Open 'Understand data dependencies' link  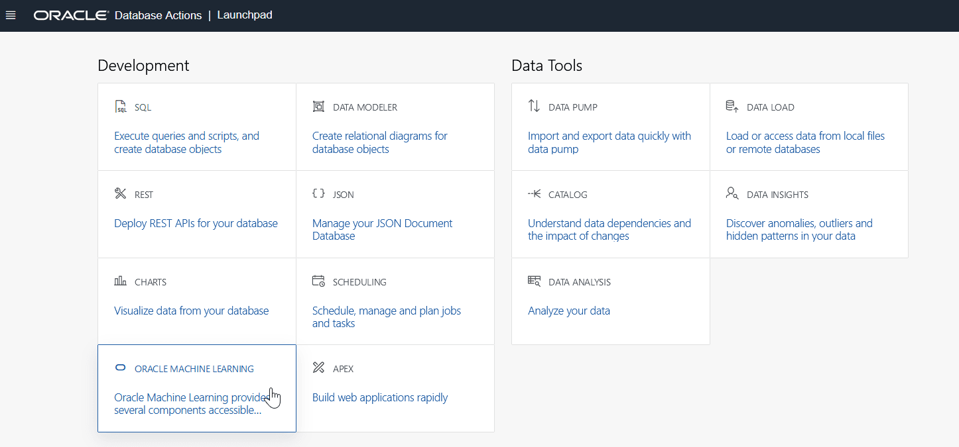tap(609, 229)
